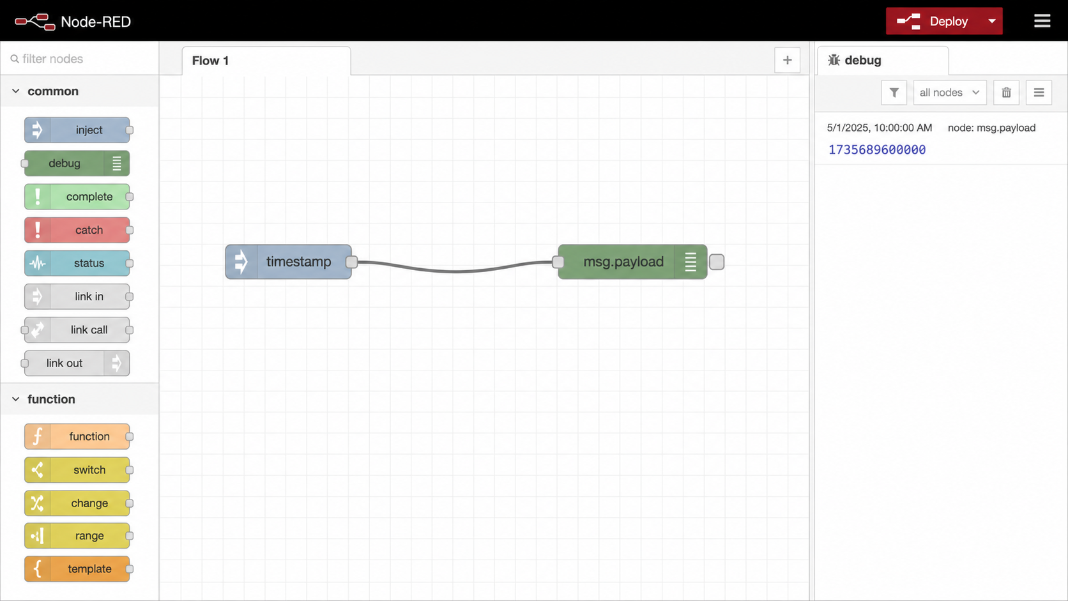Select the timestamp inject node on canvas
The height and width of the screenshot is (601, 1068).
288,262
